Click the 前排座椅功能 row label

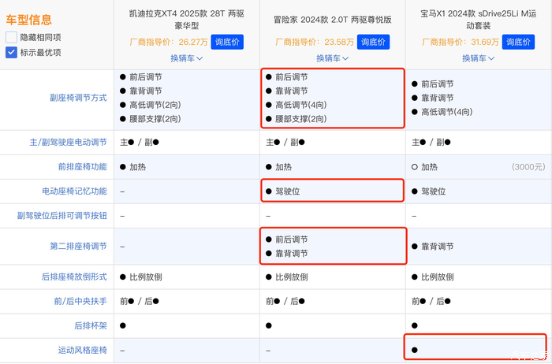pyautogui.click(x=80, y=167)
